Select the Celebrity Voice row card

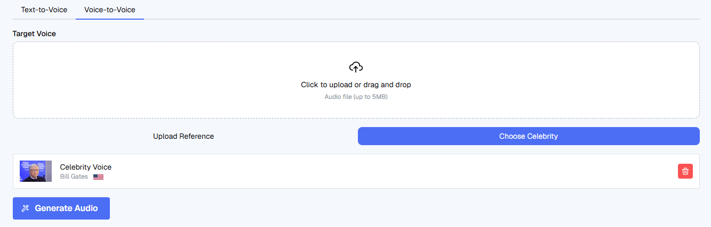(x=356, y=171)
